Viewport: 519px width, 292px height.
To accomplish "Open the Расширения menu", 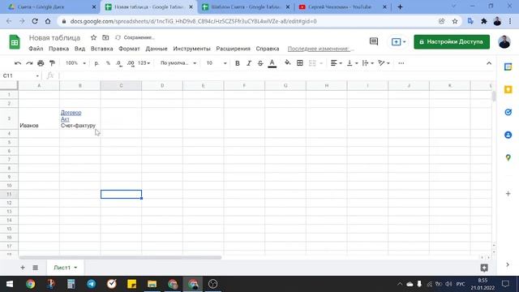I will (233, 49).
